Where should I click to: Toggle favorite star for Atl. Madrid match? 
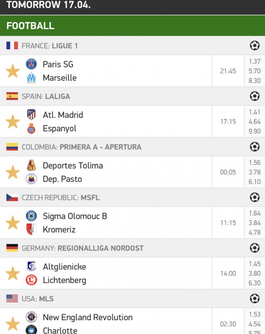(12, 121)
